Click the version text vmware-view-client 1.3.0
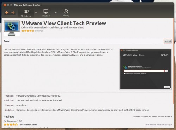Screen dimensions: 176x130 pos(38,96)
